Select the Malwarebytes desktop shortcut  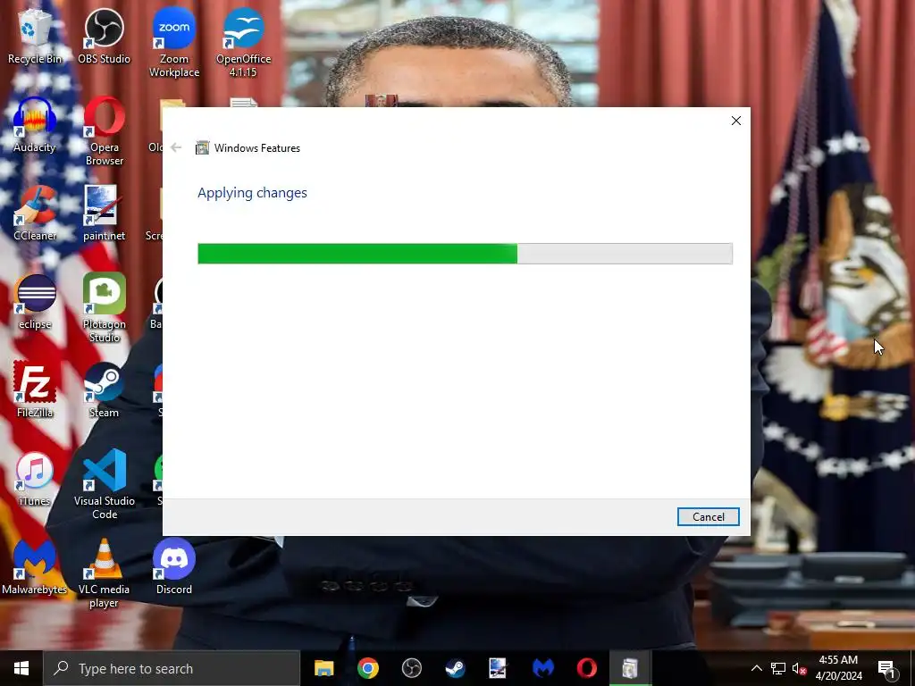[35, 567]
